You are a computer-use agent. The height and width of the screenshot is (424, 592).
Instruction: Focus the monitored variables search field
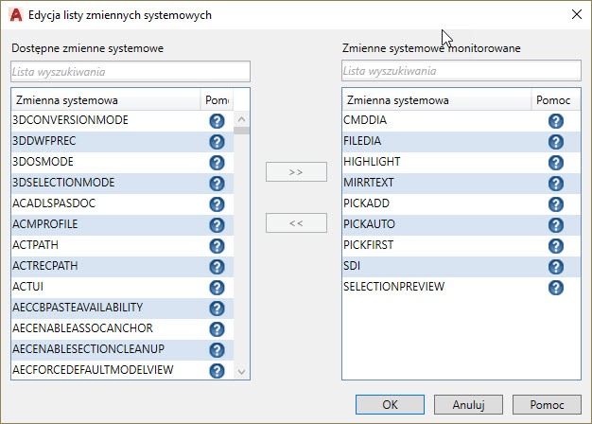click(461, 71)
